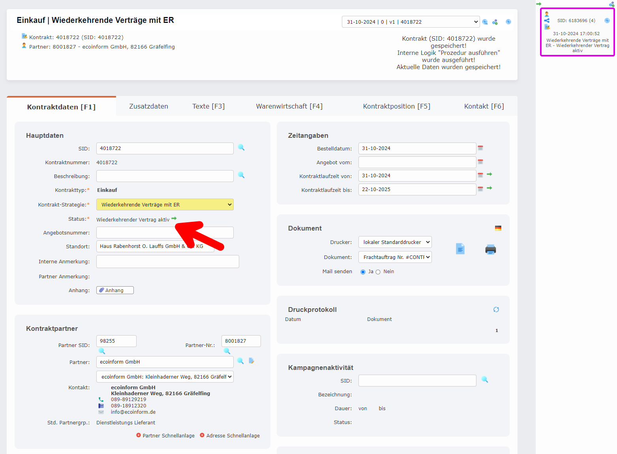Click the magnifier icon next to SID field
Viewport: 617px width, 454px height.
[x=241, y=148]
